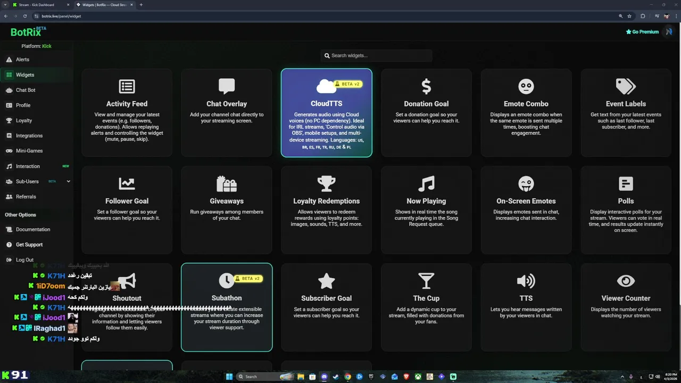Screen dimensions: 681x383
Task: Open Discord from the taskbar
Action: pos(324,377)
